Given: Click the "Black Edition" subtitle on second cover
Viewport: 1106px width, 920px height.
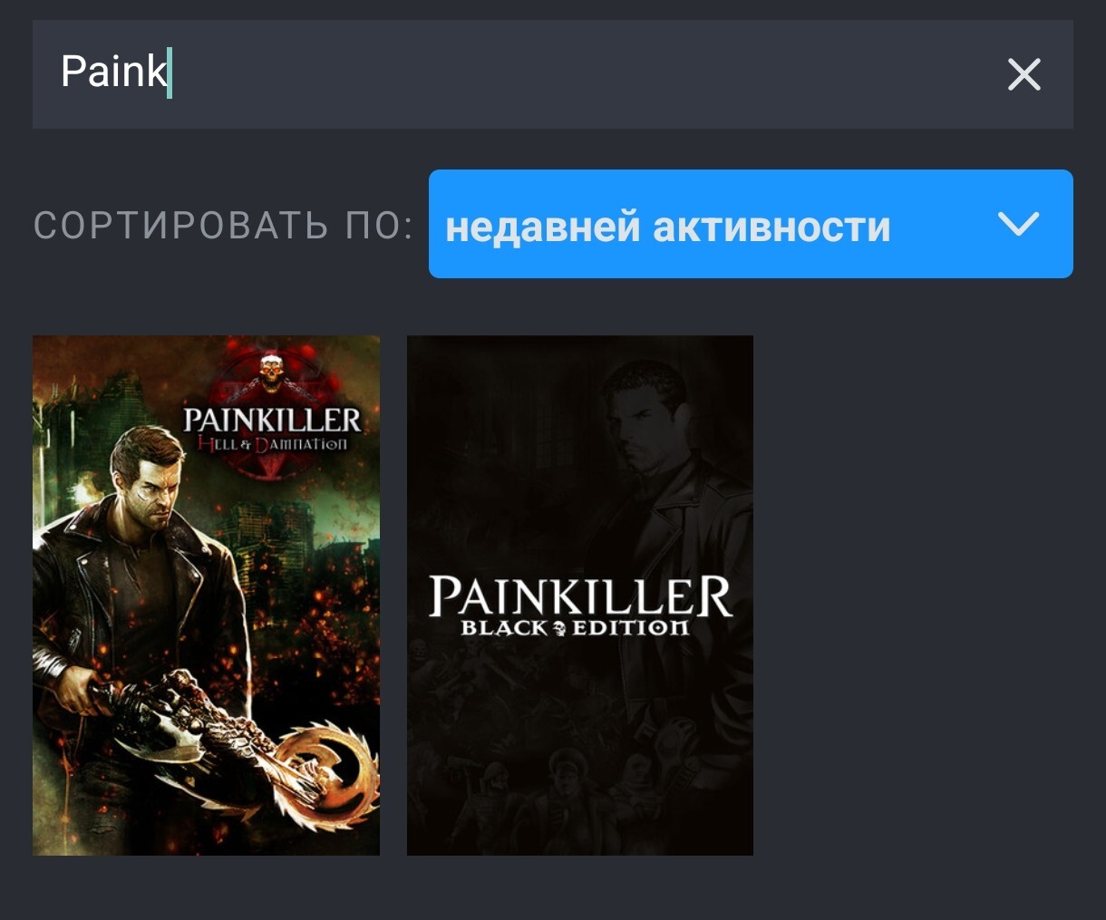Looking at the screenshot, I should point(575,627).
